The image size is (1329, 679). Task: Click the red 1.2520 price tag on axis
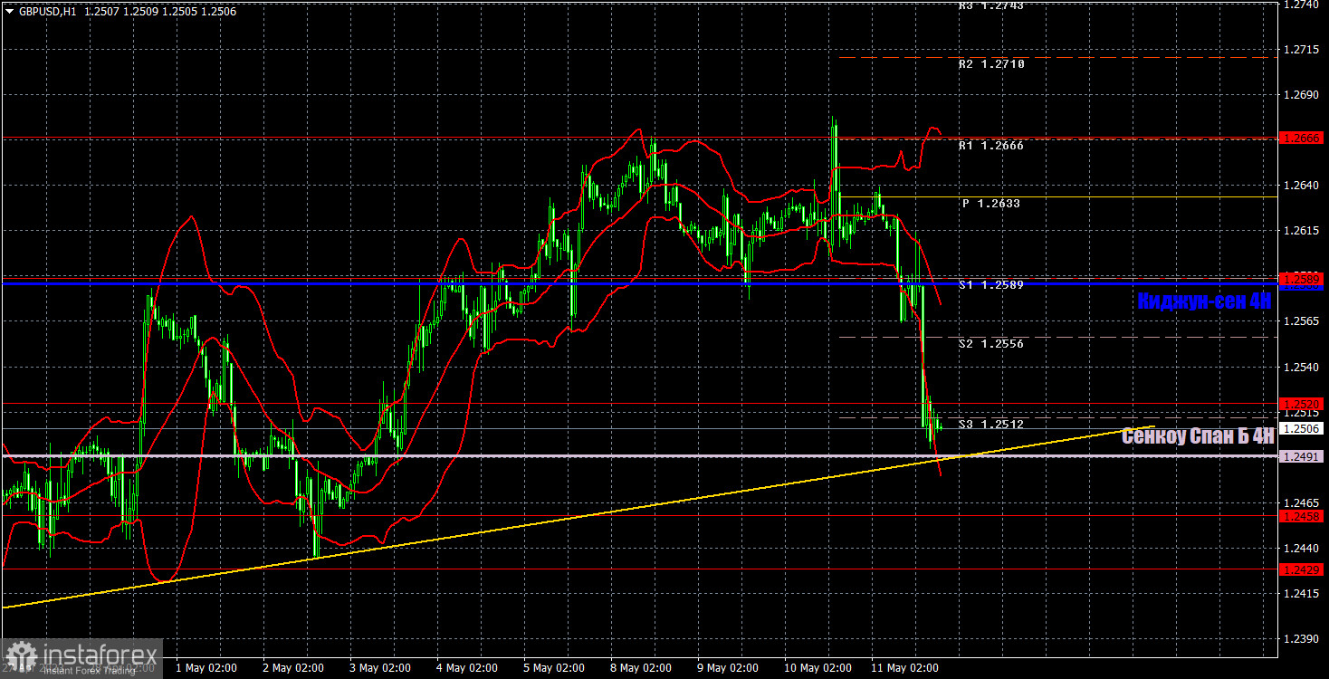point(1301,404)
